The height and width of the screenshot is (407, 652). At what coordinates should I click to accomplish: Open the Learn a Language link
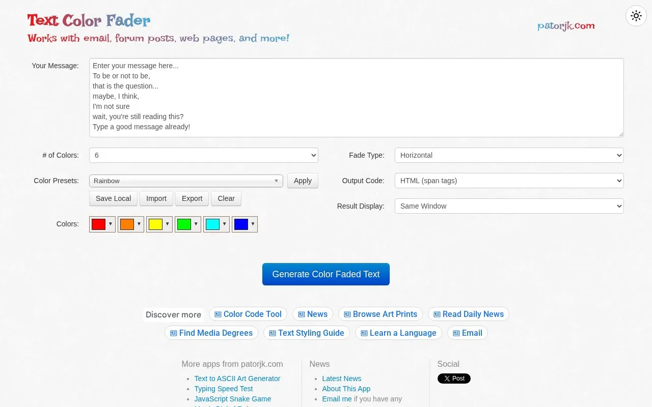(398, 333)
